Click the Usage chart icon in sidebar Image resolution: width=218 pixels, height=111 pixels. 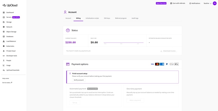point(4,65)
